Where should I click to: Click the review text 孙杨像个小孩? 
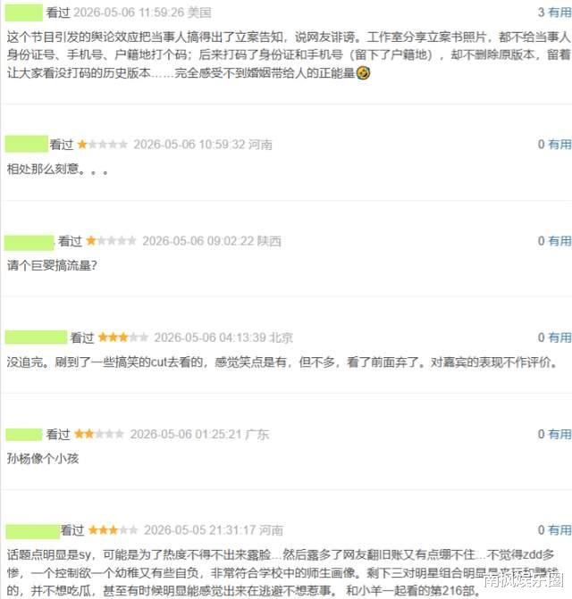(43, 459)
